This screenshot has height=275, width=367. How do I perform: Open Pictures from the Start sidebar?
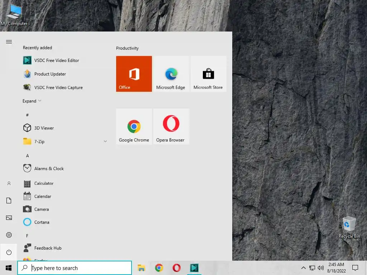9,218
